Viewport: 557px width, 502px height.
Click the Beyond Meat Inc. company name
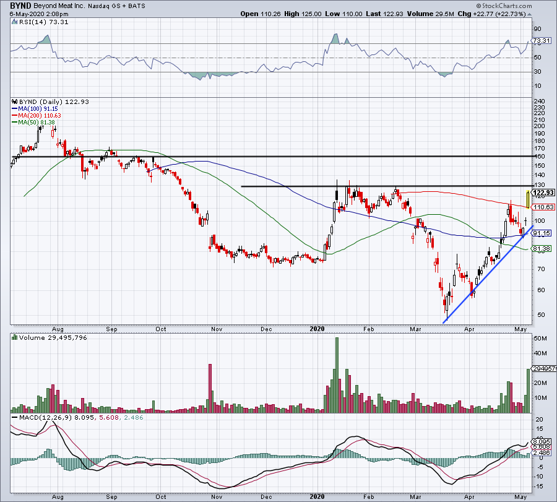(58, 6)
